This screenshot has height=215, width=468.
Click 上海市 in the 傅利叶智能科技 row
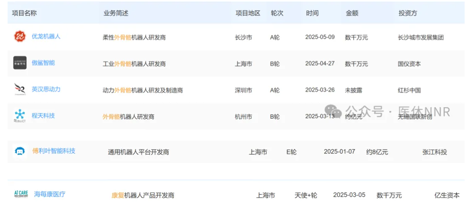tap(258, 152)
